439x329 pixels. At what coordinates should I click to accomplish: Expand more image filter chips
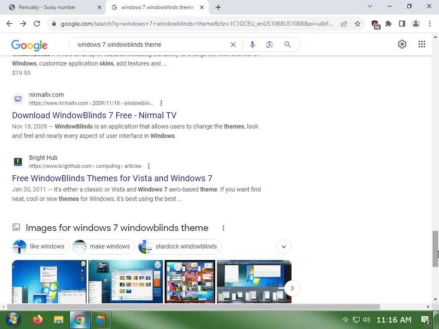point(284,247)
